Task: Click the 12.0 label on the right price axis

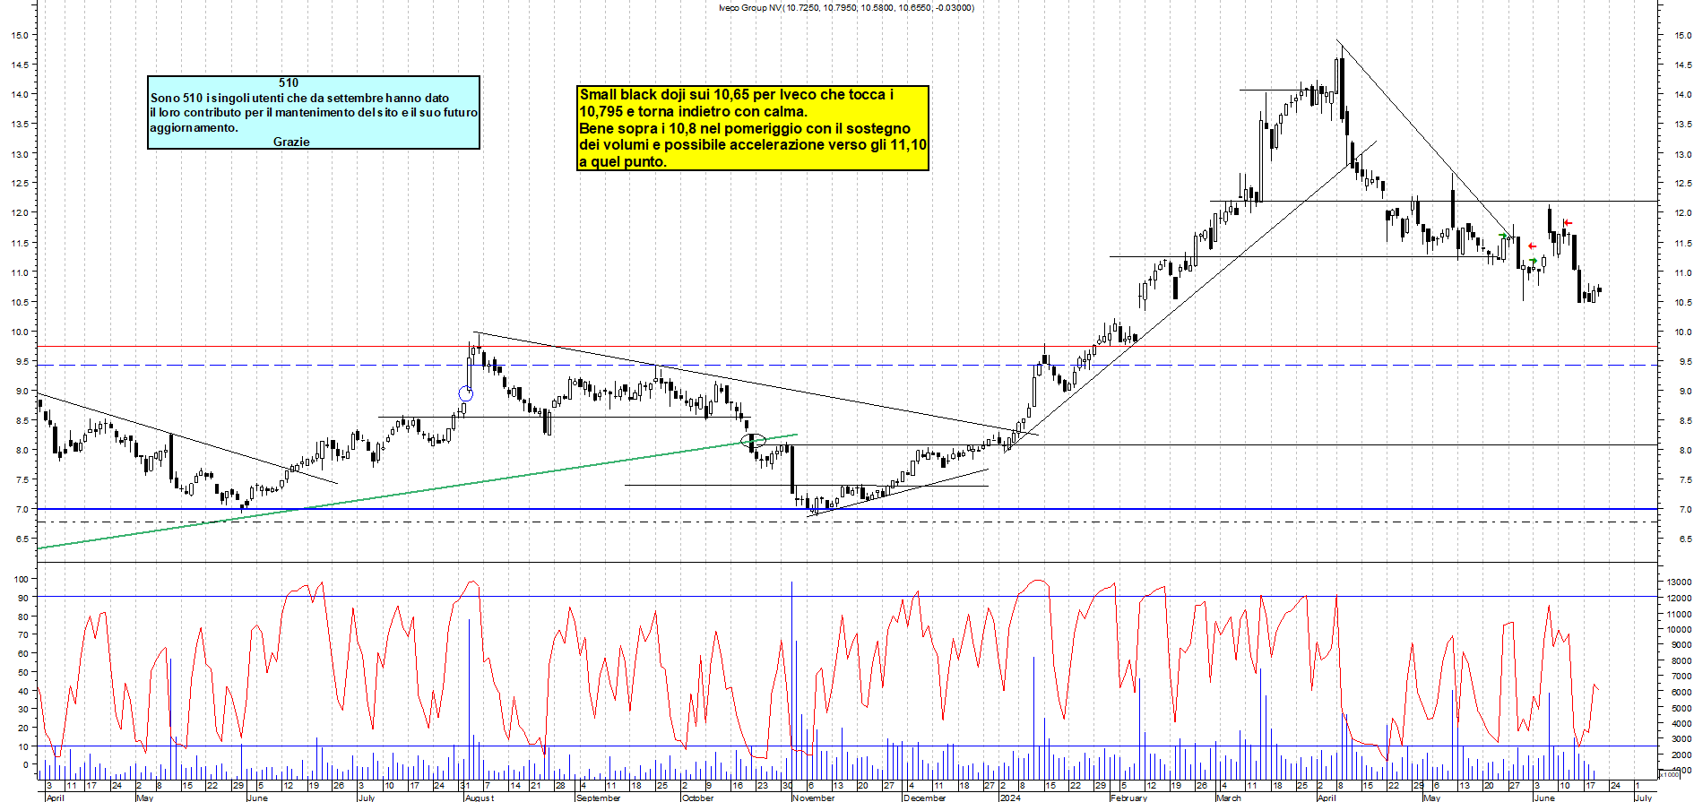Action: pyautogui.click(x=1682, y=213)
